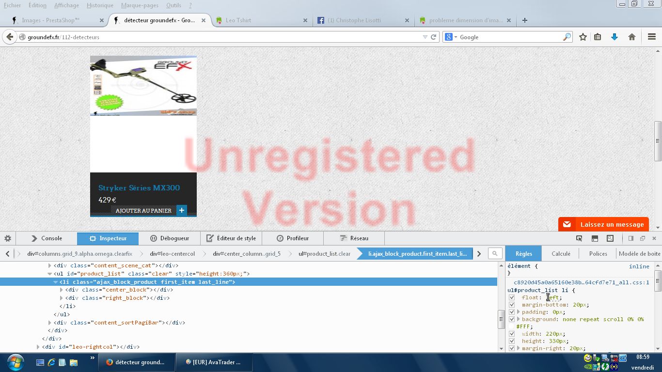The image size is (662, 372).
Task: Close the Leo Tshirt tab
Action: coord(305,20)
